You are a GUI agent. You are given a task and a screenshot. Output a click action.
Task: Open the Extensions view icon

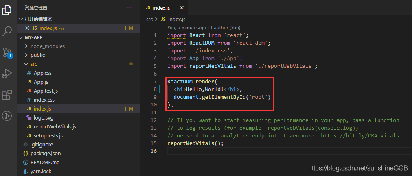click(7, 95)
